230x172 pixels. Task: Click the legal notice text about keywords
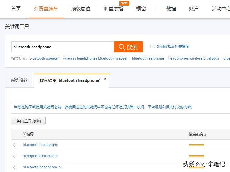point(103,107)
